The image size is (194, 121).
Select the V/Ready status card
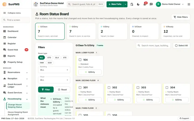[176, 31]
